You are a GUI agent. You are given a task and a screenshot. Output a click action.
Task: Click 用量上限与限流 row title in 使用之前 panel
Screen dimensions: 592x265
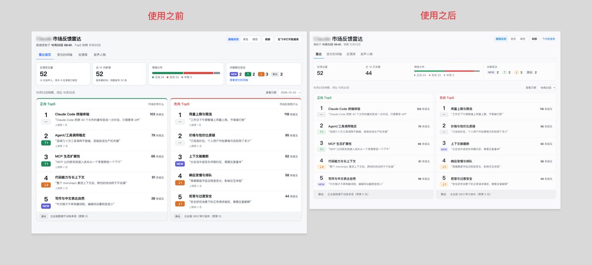click(x=200, y=114)
